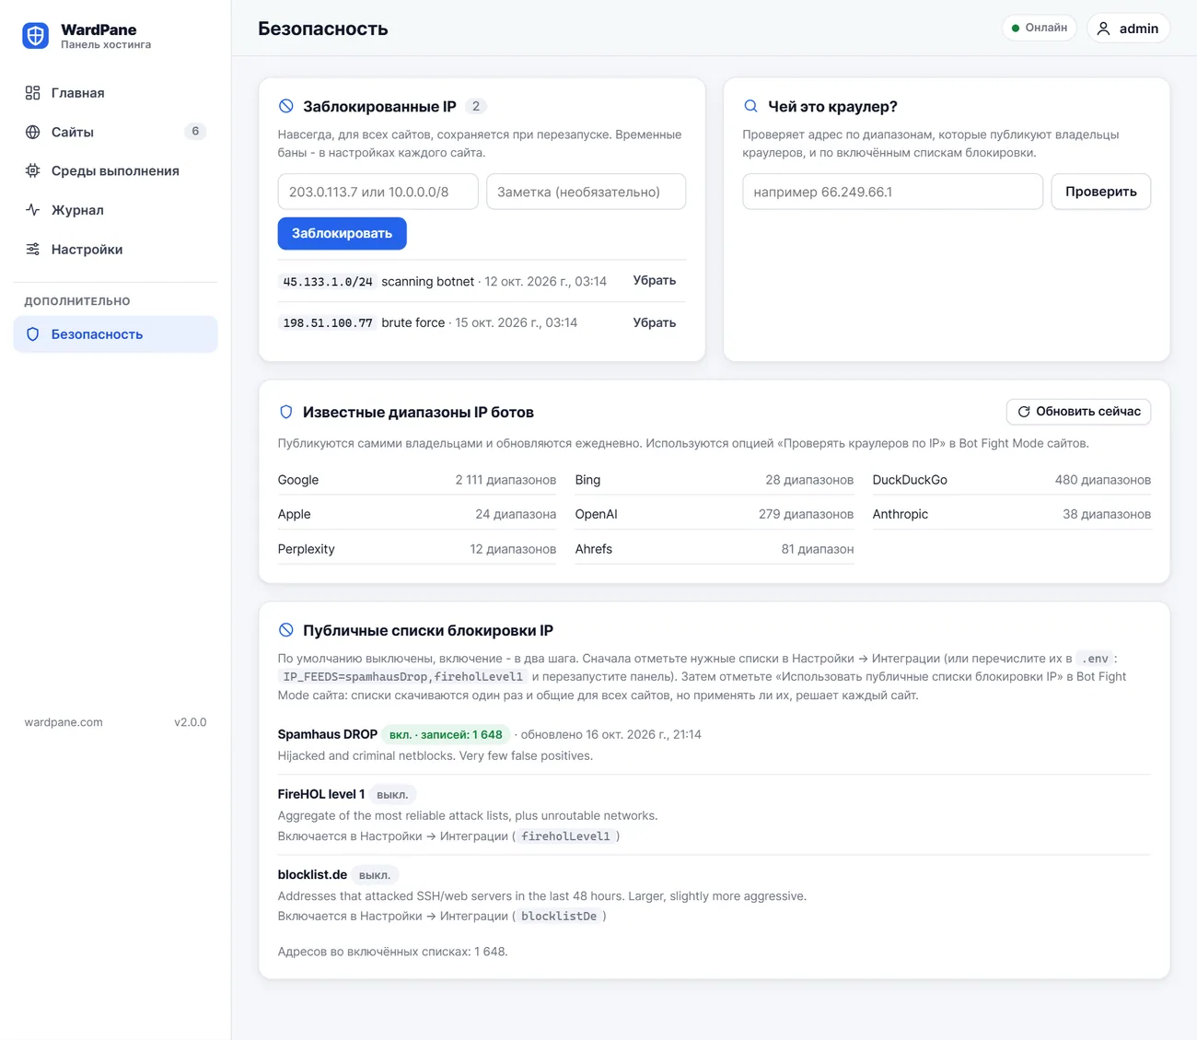This screenshot has height=1040, width=1197.
Task: Click the user avatar icon beside admin
Action: coord(1104,29)
